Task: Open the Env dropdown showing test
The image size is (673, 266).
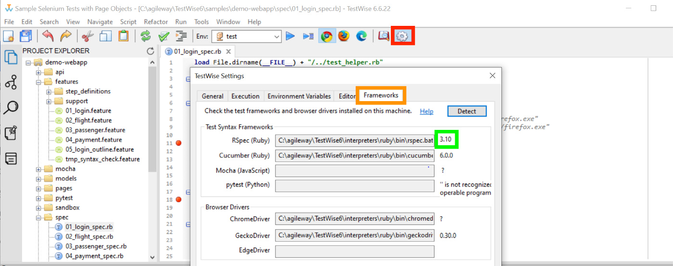Action: tap(247, 36)
